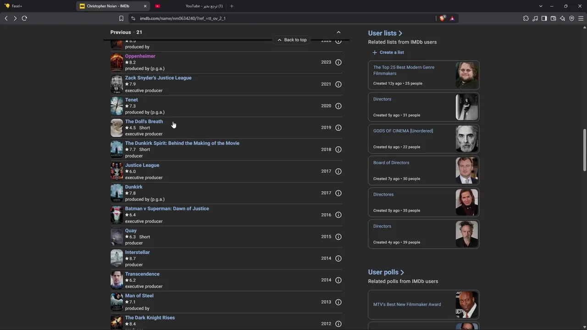
Task: Click the Back to top button
Action: (292, 40)
